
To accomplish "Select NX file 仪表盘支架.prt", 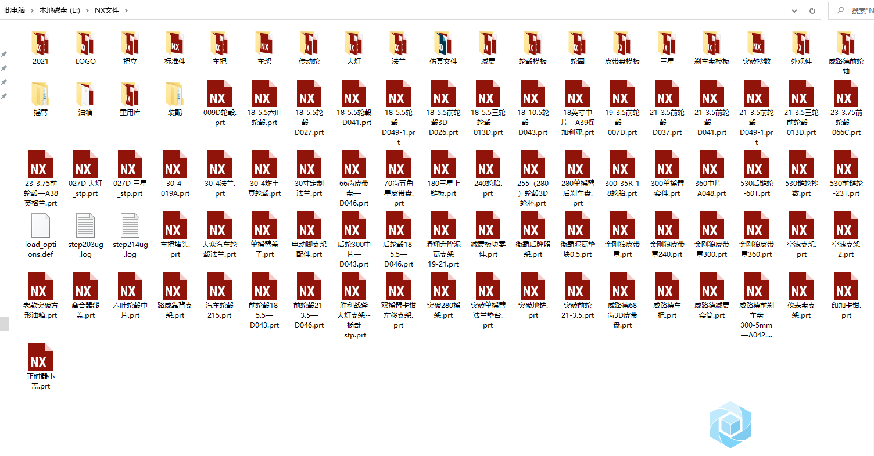I will (801, 296).
